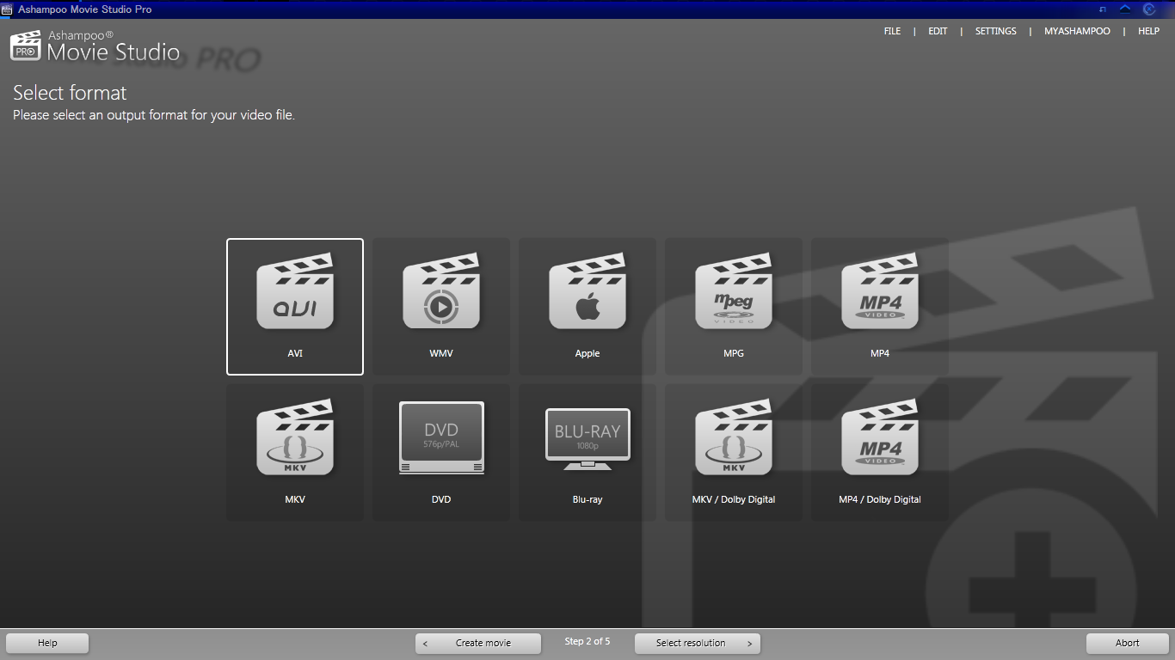Click the 'MPG' label text
Screen dimensions: 1175x660
point(734,353)
